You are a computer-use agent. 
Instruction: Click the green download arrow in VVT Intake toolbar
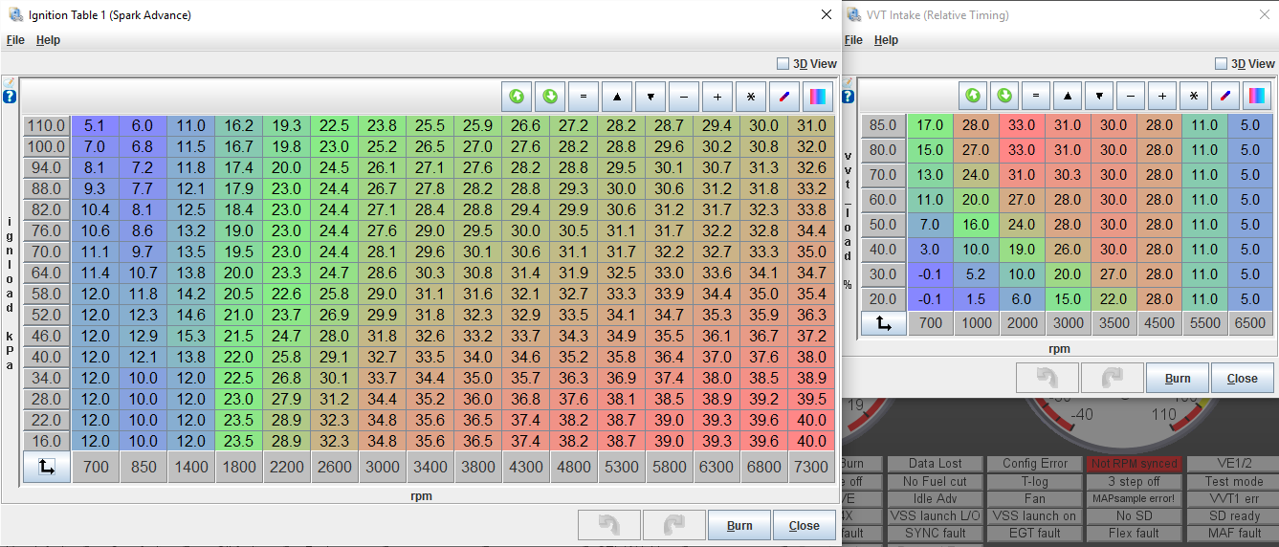[1004, 96]
